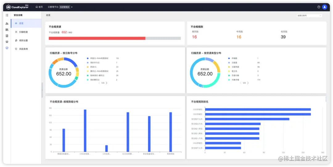The width and height of the screenshot is (333, 167).
Task: Click the 等保预检 bar in rule group chart
Action: tap(171, 132)
